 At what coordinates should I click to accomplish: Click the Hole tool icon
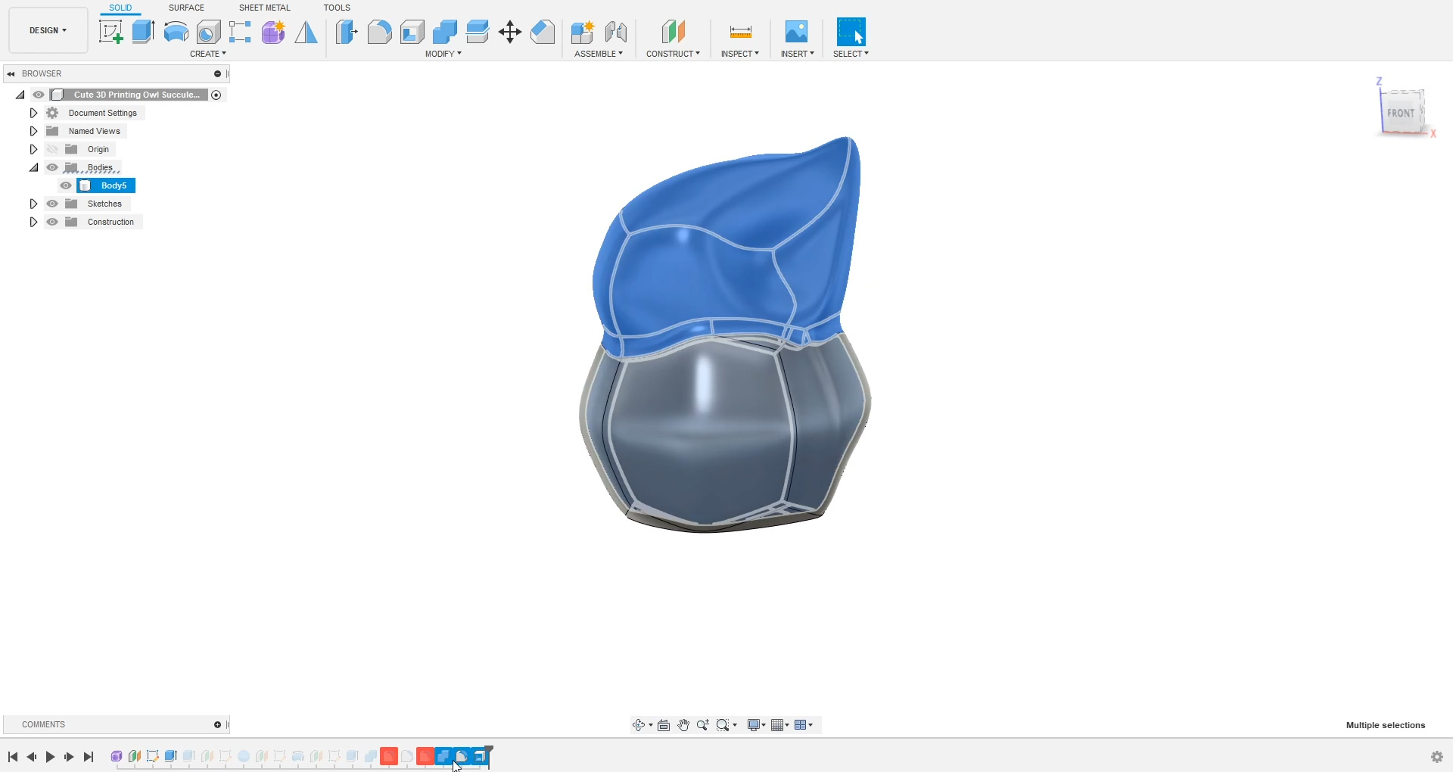click(x=208, y=32)
